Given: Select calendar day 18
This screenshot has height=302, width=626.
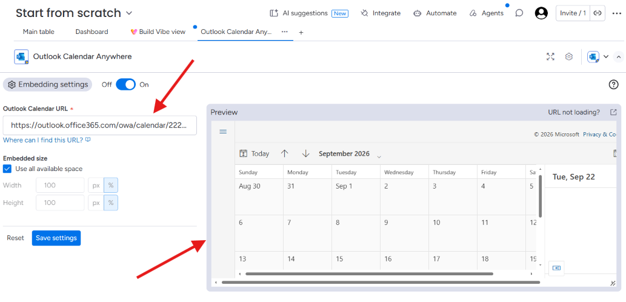Looking at the screenshot, I should click(x=501, y=260).
